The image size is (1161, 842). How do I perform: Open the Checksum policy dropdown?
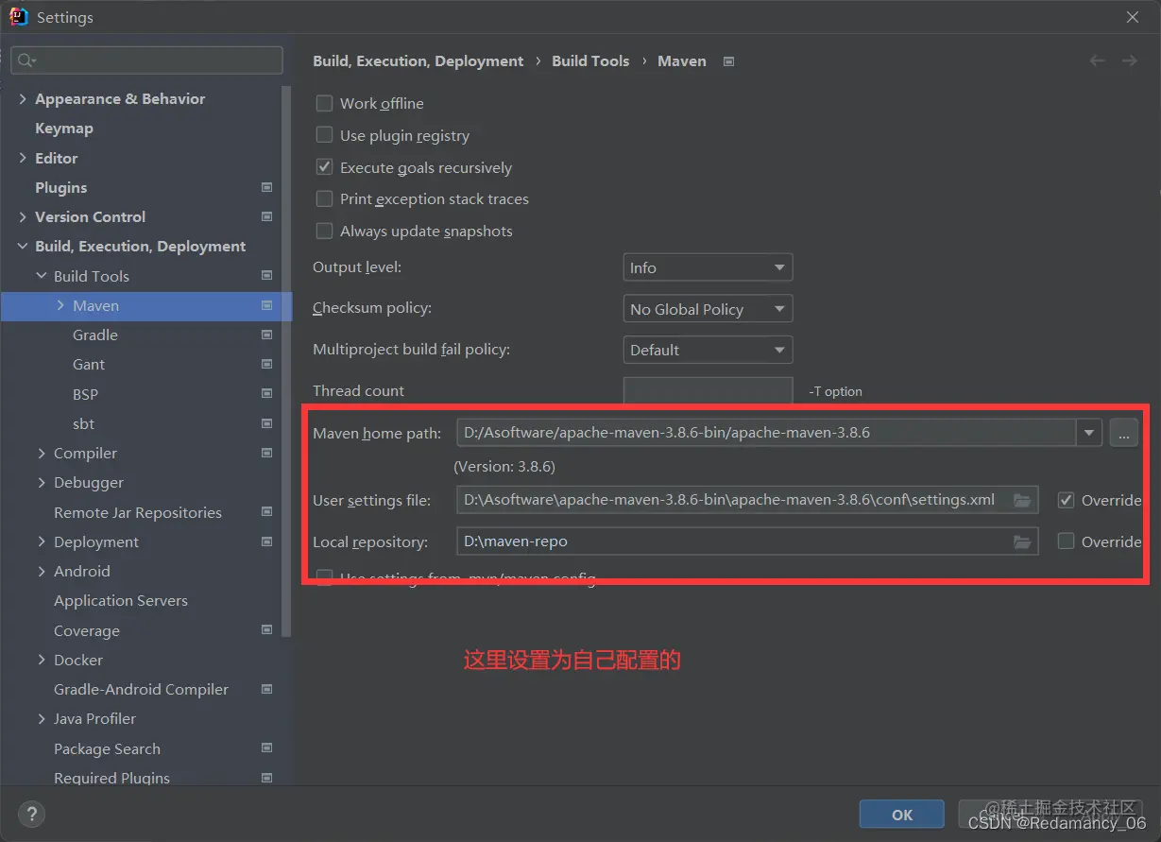pyautogui.click(x=708, y=309)
